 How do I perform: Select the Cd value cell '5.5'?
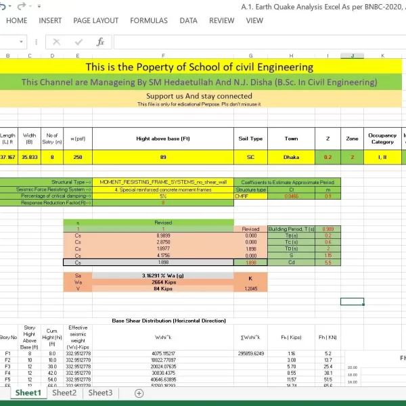pyautogui.click(x=328, y=263)
